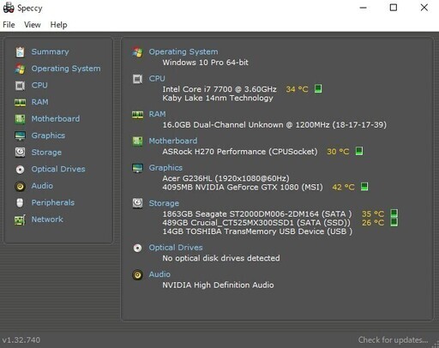
Task: Click the RAM stick icon in sidebar
Action: click(20, 102)
